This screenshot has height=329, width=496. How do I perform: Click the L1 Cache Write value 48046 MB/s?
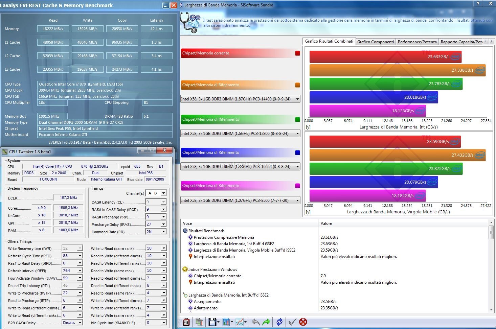click(88, 42)
